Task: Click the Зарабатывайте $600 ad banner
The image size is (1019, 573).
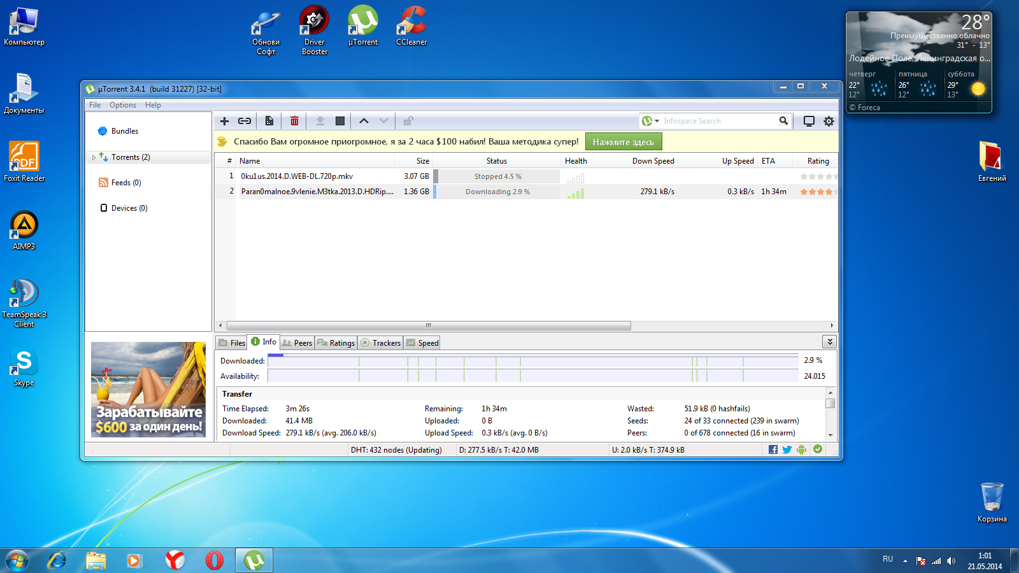Action: [148, 390]
